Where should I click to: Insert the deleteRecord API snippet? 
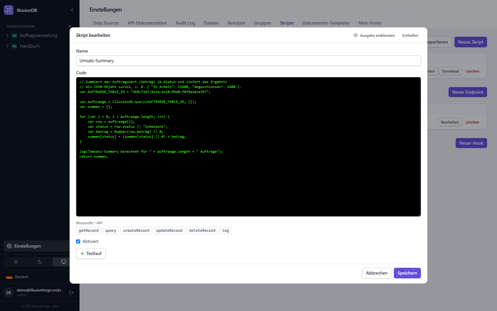point(202,230)
